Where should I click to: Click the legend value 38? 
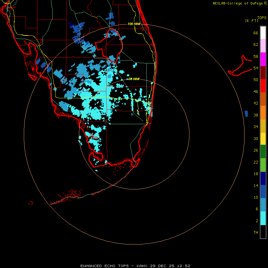point(256,115)
